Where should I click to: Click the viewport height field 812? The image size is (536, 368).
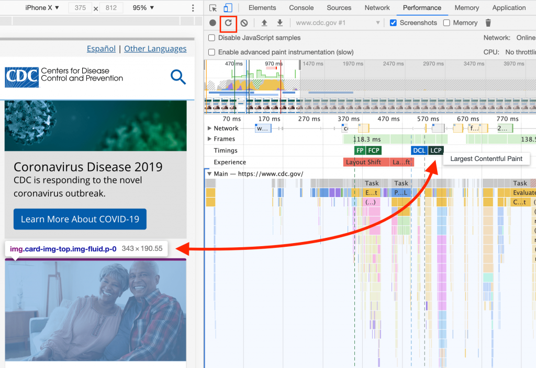pos(111,8)
